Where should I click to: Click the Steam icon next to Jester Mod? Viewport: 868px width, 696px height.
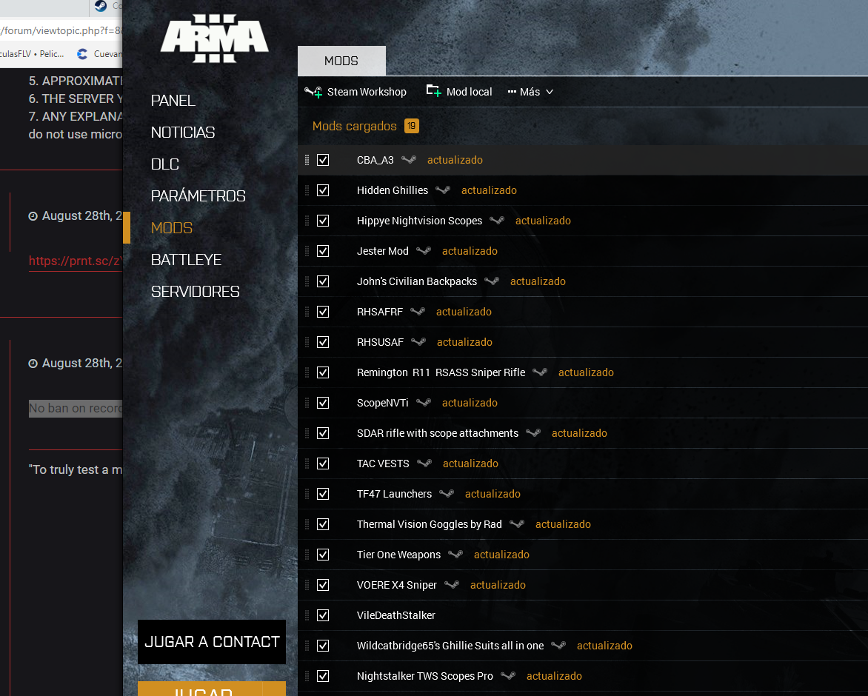[424, 251]
